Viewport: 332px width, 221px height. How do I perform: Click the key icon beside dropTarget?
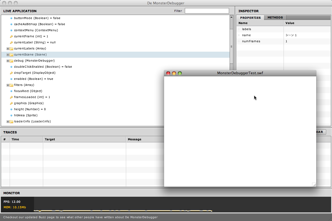11,73
